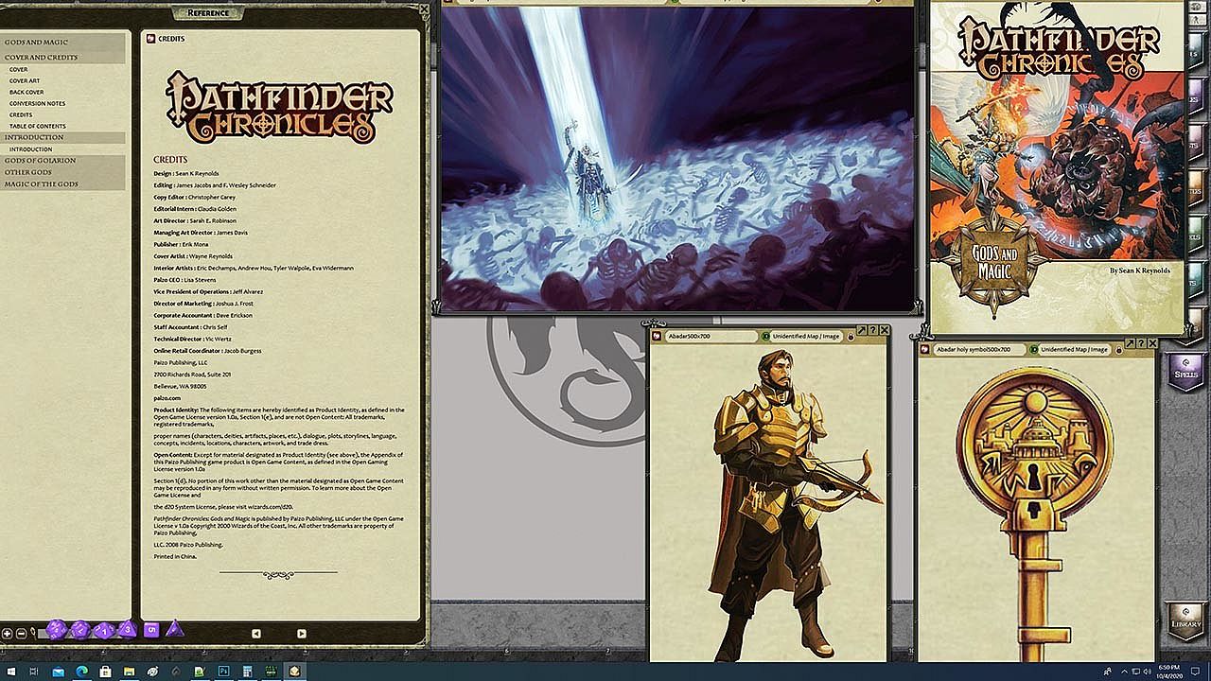Launch Microsoft Edge from the taskbar
Viewport: 1211px width, 681px height.
[81, 672]
